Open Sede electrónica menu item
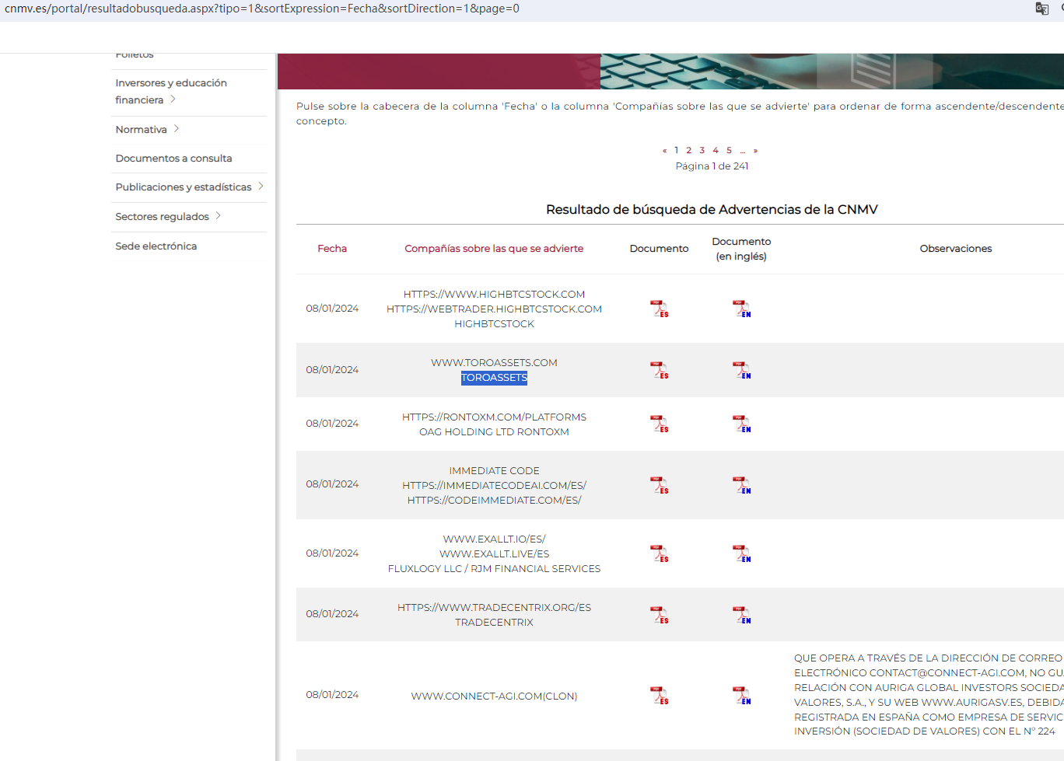 pos(156,246)
